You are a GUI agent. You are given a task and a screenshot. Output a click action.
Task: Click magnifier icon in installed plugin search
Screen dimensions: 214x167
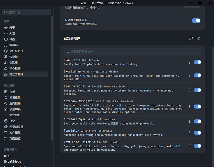coord(67,51)
